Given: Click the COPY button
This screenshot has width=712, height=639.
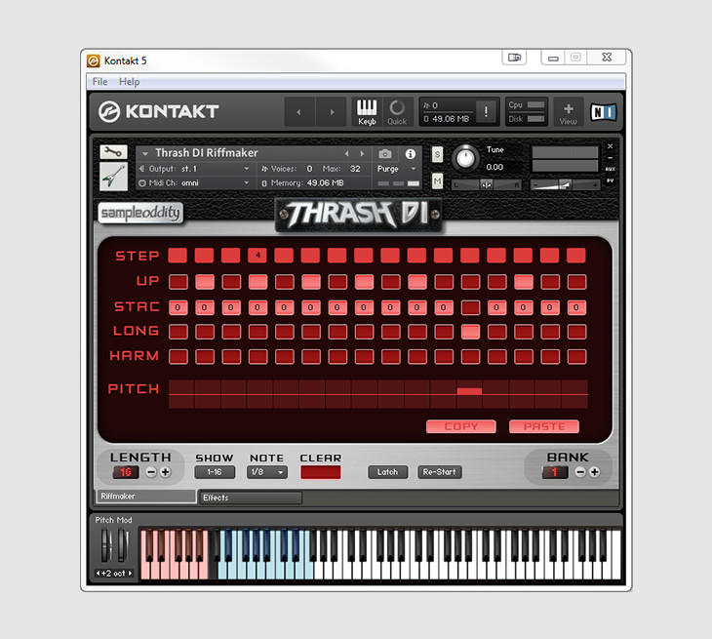Looking at the screenshot, I should click(461, 426).
